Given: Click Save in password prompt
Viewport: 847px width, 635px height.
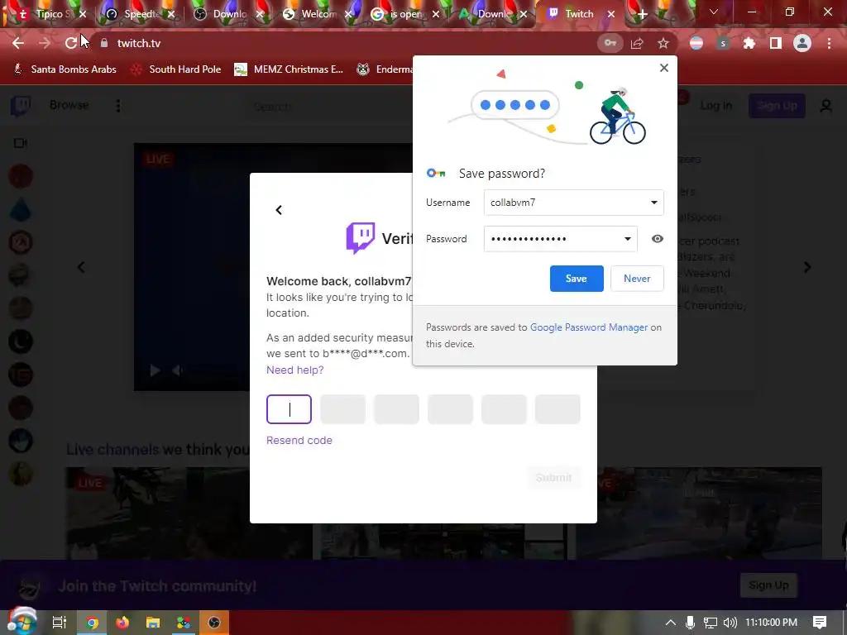Looking at the screenshot, I should 577,279.
